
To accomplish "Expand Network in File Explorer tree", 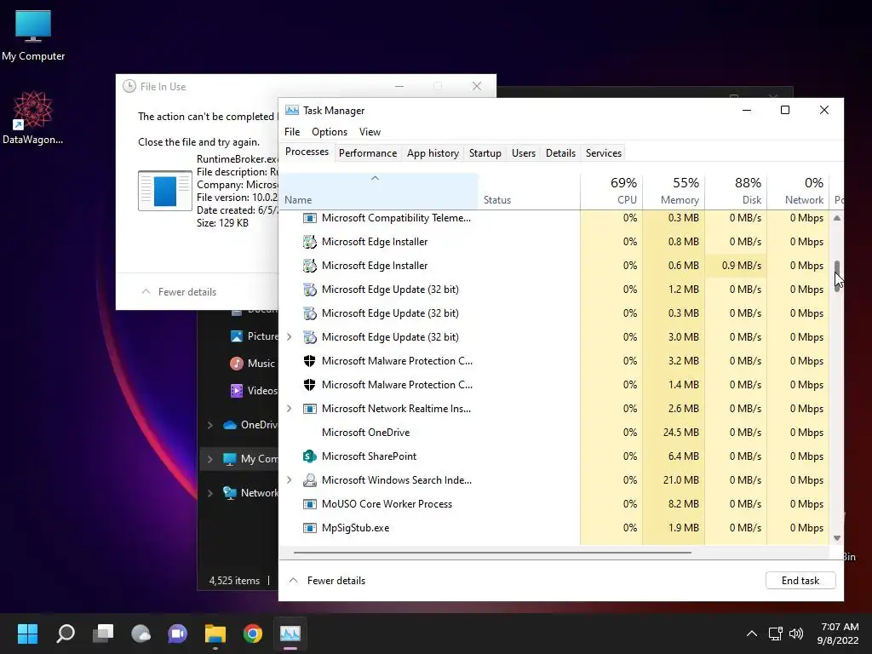I will click(210, 493).
